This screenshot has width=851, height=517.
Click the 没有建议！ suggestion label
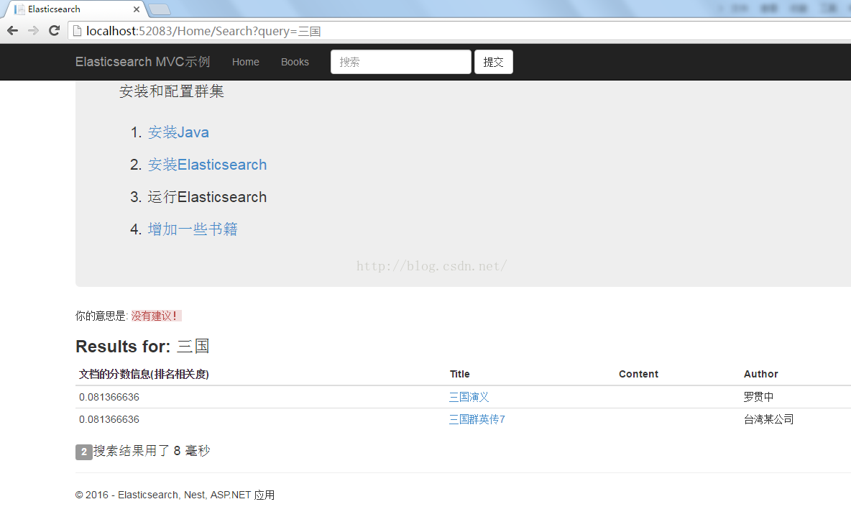(x=156, y=316)
